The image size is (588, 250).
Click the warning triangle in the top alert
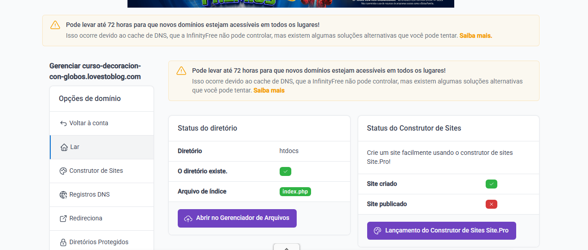(55, 25)
